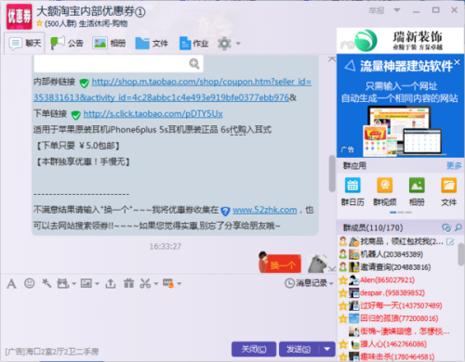
Task: Open the shop.m.taobao.com coupon link
Action: click(172, 90)
